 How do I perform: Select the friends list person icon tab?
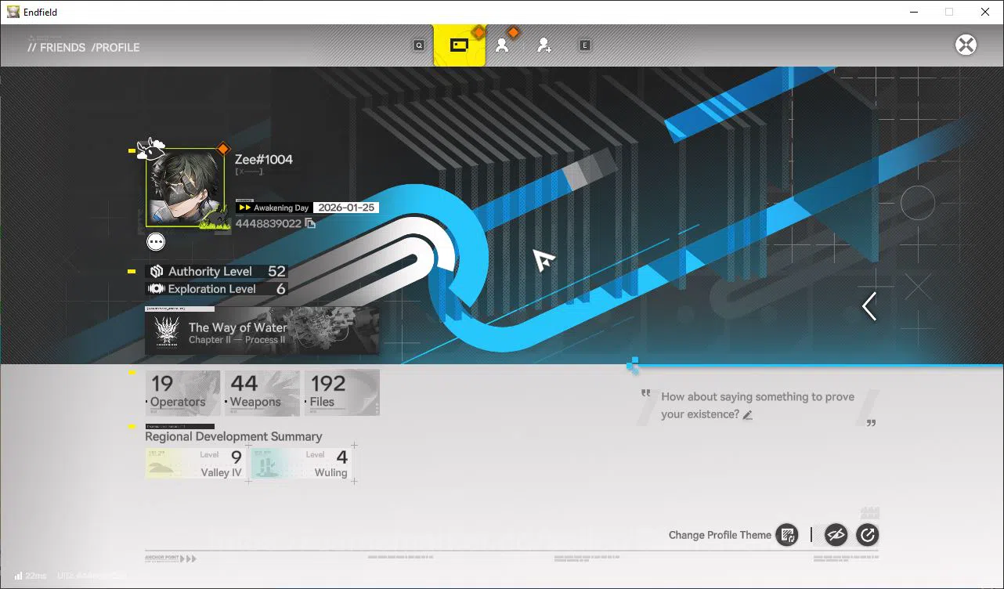[x=502, y=45]
